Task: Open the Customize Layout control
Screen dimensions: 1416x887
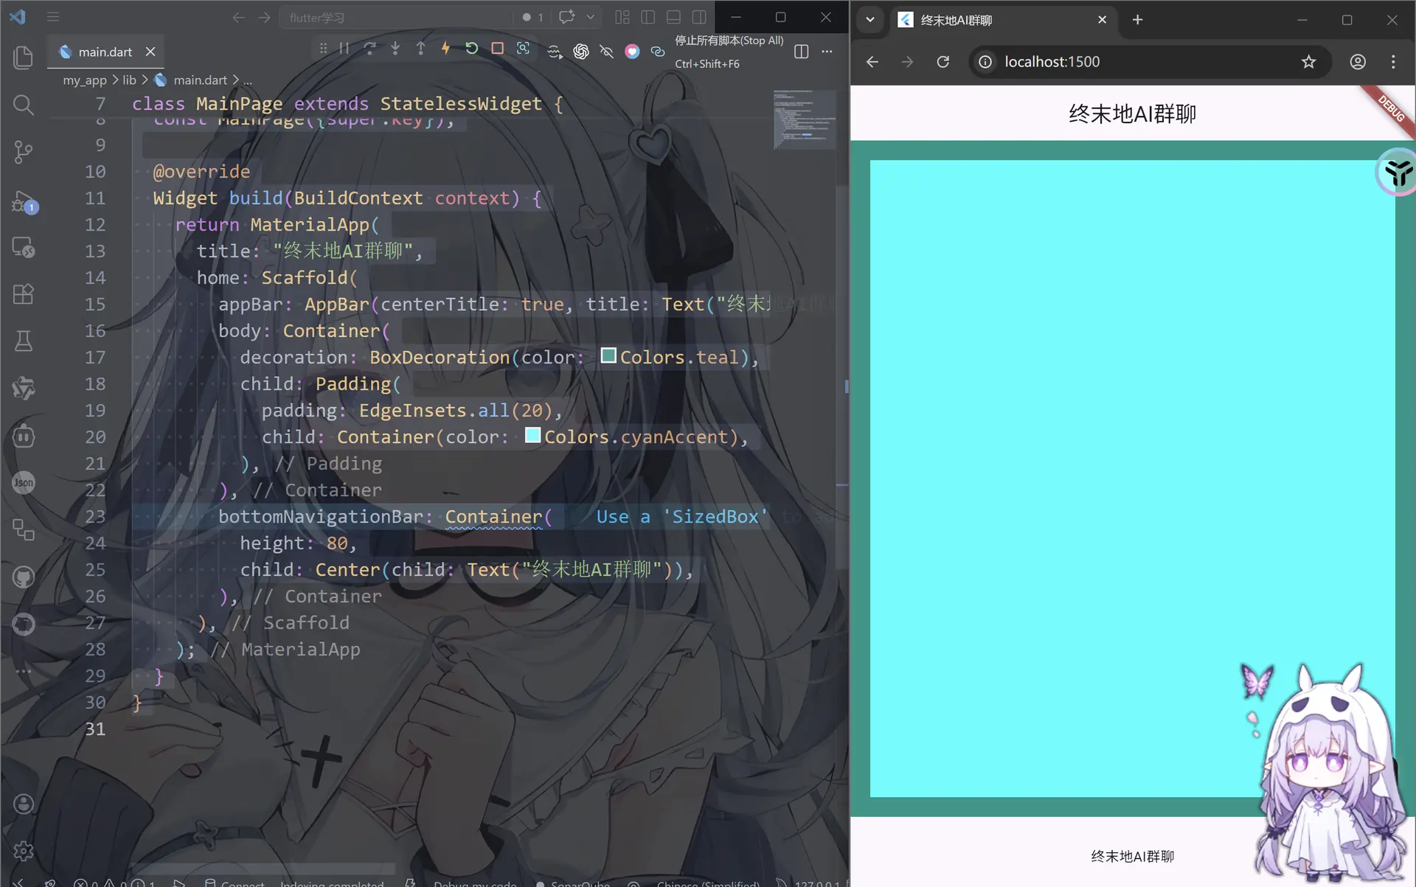Action: pyautogui.click(x=622, y=17)
